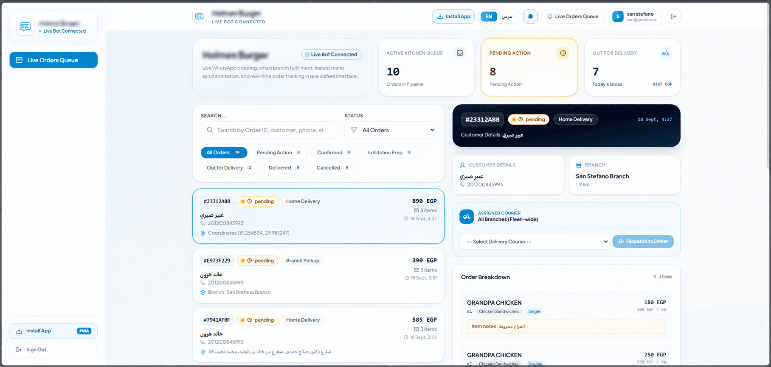
Task: Click San Stefano Branch name in Branch card
Action: [x=602, y=176]
